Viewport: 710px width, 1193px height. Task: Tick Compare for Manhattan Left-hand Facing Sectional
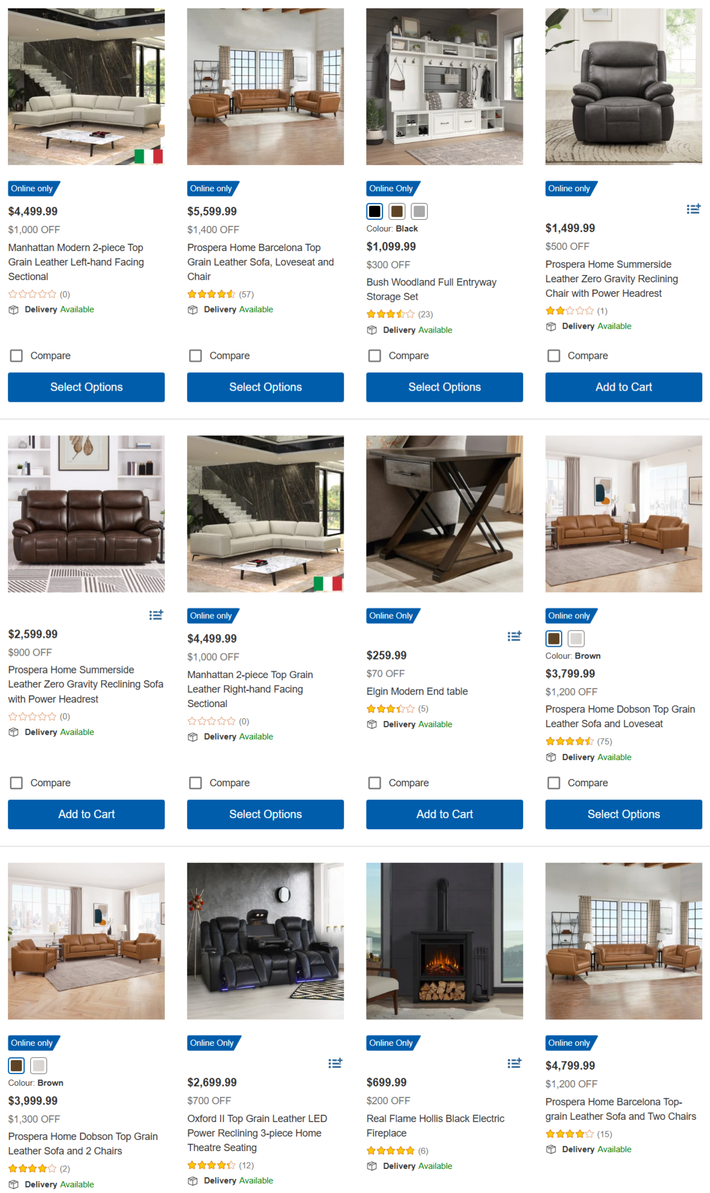pyautogui.click(x=17, y=355)
